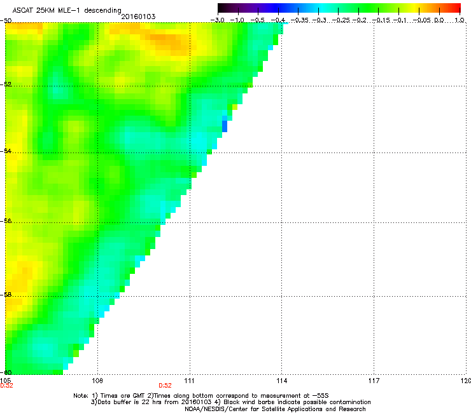This screenshot has width=471, height=413.
Task: Pick the -0.3 color scale label
Action: [320, 20]
